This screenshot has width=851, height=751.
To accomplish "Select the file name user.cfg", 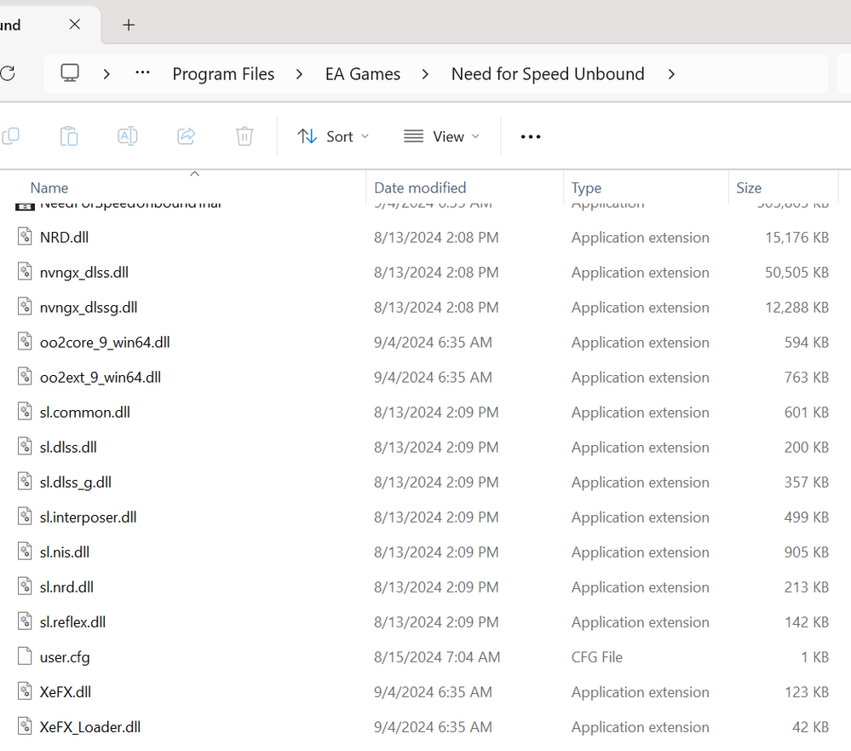I will (x=65, y=657).
